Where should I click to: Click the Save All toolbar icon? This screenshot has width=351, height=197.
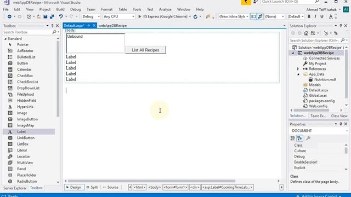[52, 16]
